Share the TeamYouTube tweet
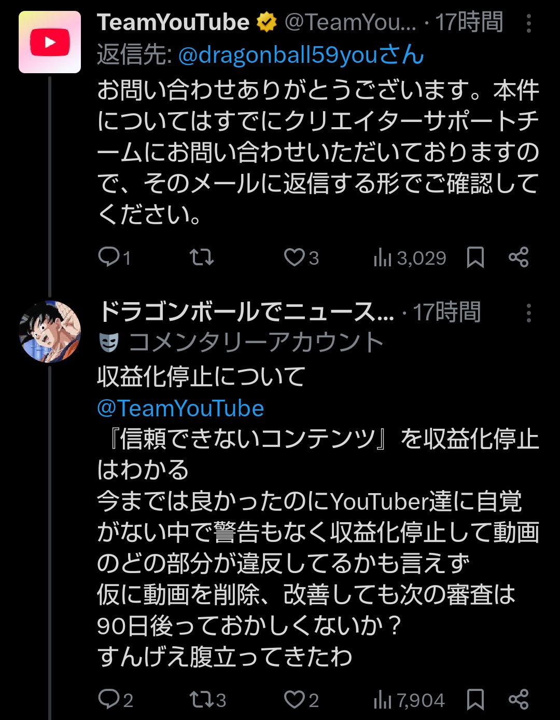The width and height of the screenshot is (560, 720). point(519,257)
